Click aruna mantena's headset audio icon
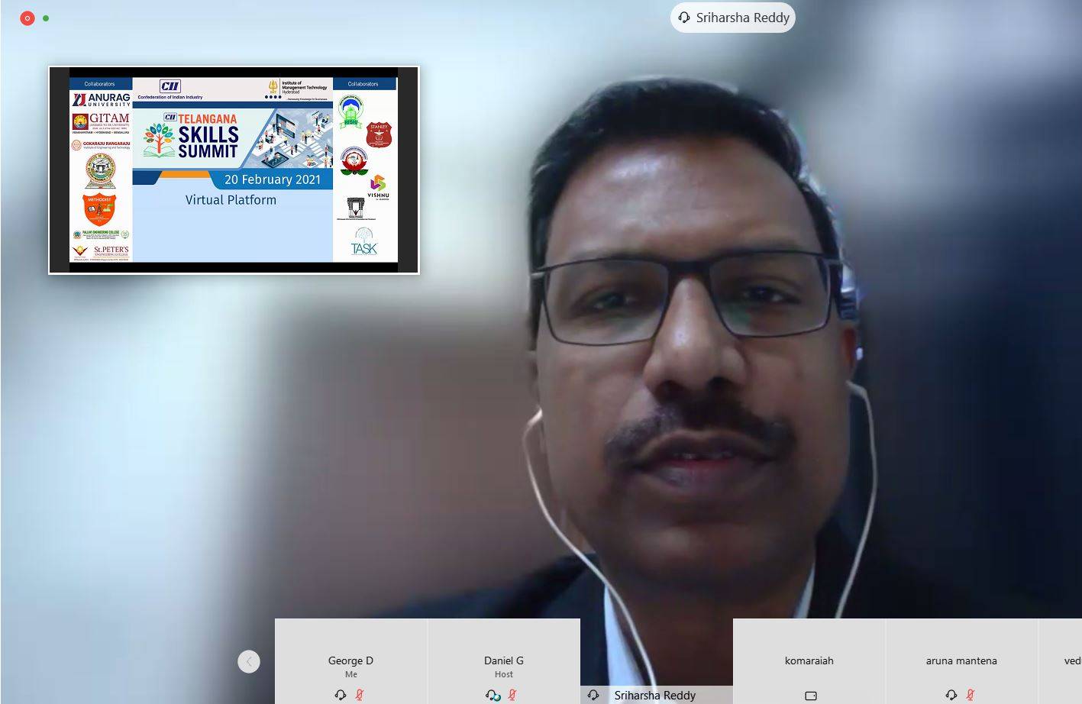This screenshot has width=1082, height=704. 951,695
